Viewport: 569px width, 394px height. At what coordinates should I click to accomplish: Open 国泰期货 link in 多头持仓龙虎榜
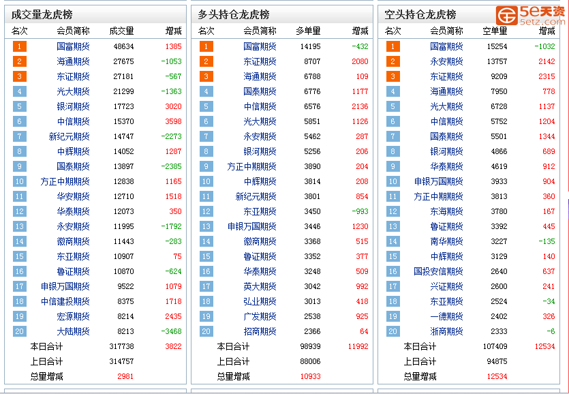pyautogui.click(x=260, y=91)
